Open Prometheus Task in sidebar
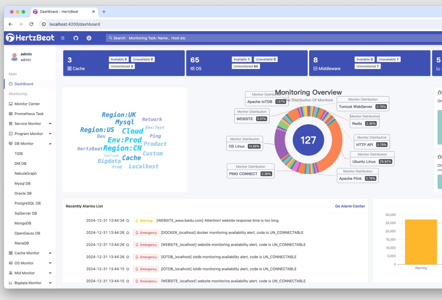The image size is (442, 300). click(x=29, y=114)
